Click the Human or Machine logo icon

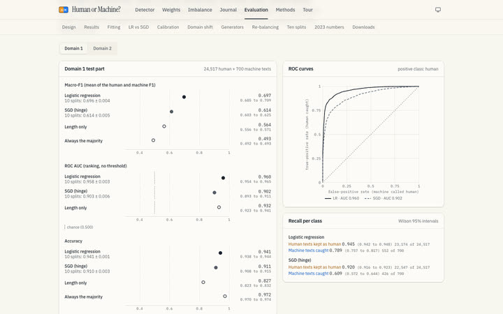click(63, 10)
